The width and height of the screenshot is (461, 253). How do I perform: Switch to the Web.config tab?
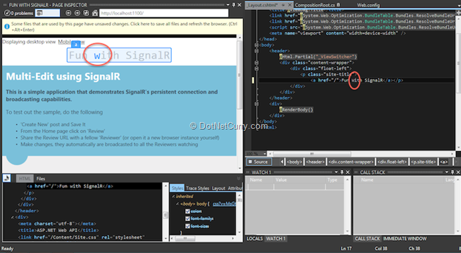(x=368, y=5)
